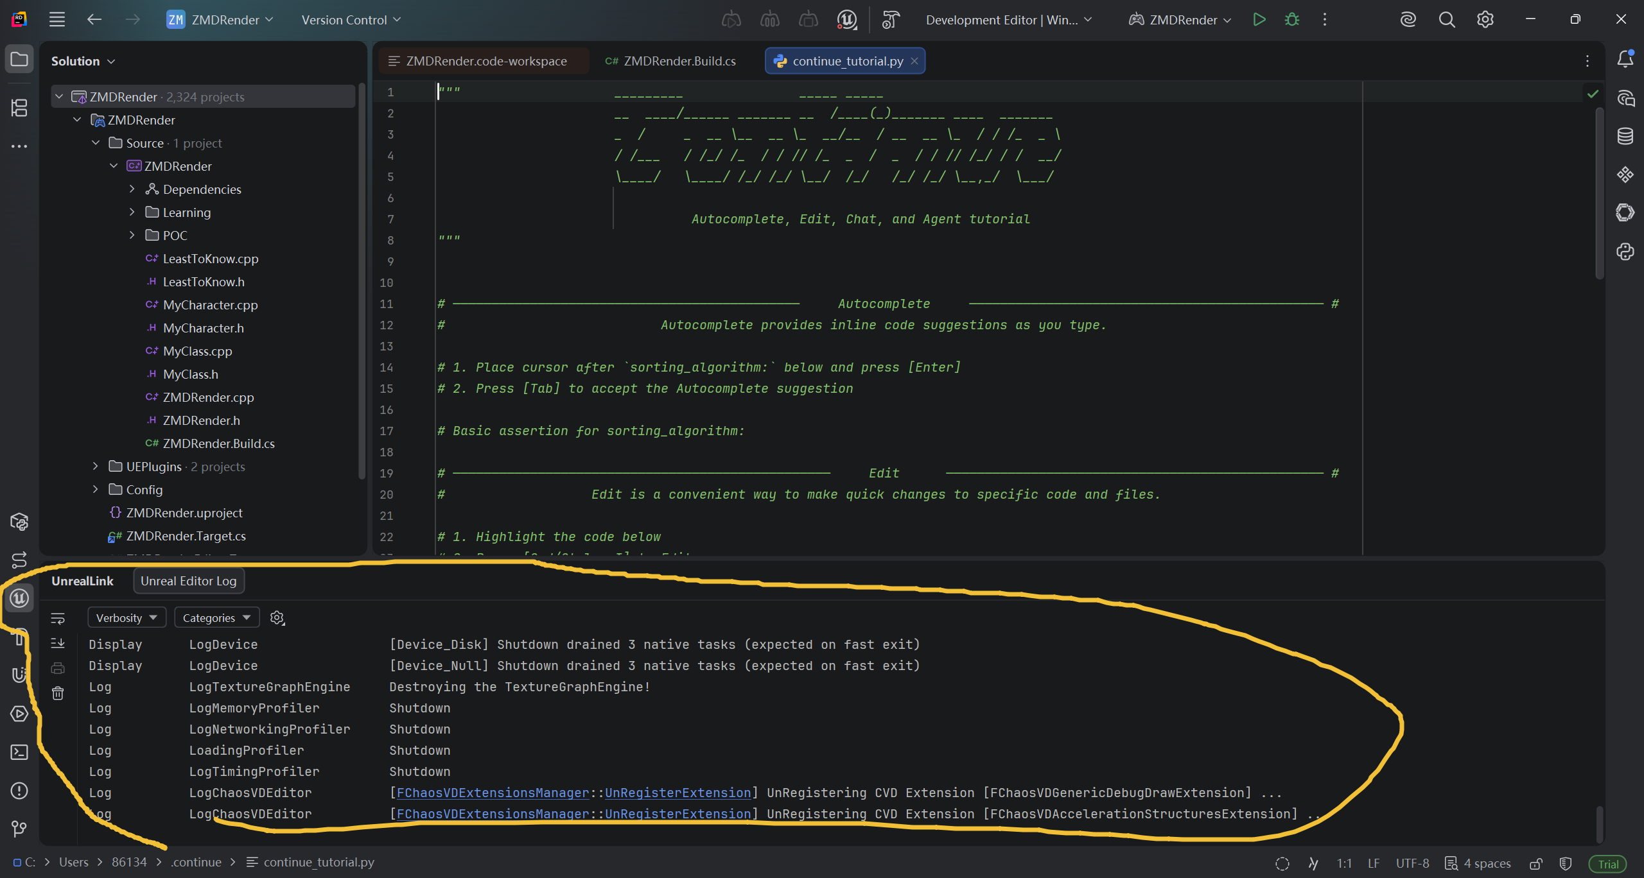Expand the Learning folder

click(132, 212)
